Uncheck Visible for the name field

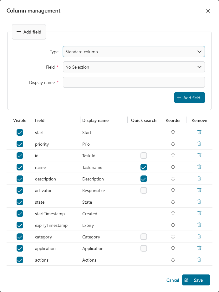pos(20,167)
